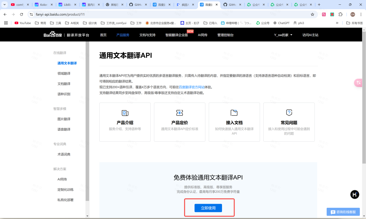Open a new browser tab

[x=319, y=5]
